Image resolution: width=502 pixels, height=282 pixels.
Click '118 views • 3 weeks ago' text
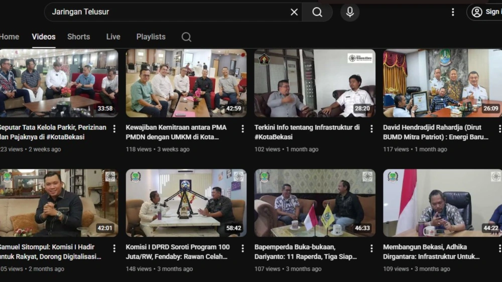pos(158,149)
